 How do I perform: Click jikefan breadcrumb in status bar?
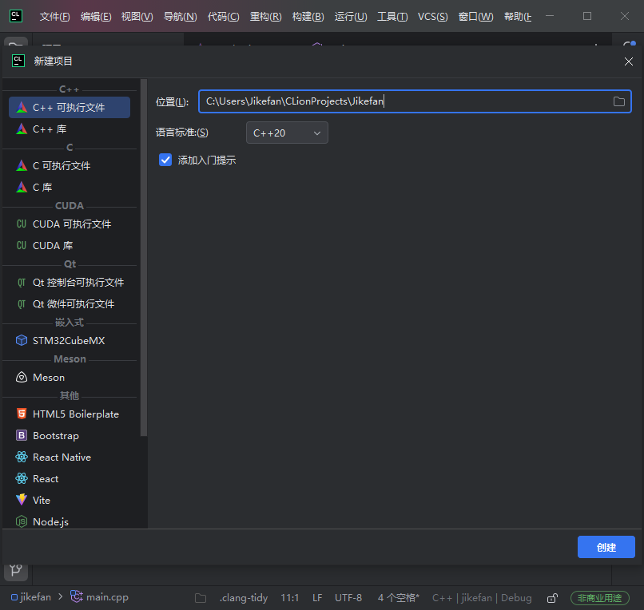31,597
